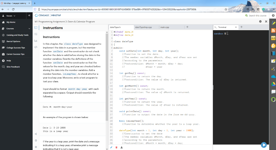Click the share icon in lab sidebar
This screenshot has height=150, width=276.
click(36, 134)
